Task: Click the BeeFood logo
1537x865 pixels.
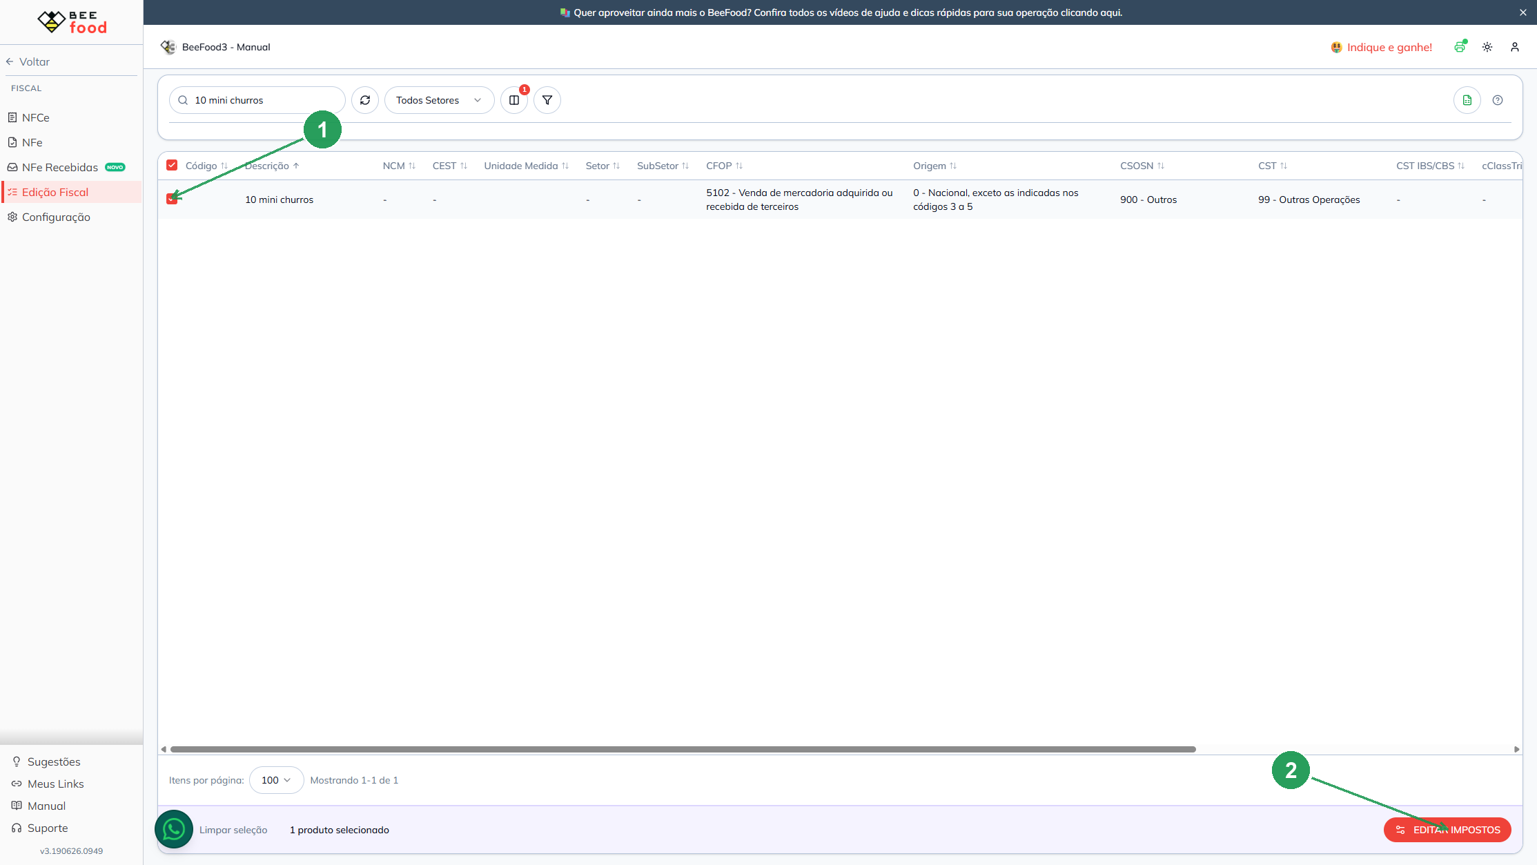Action: (72, 22)
